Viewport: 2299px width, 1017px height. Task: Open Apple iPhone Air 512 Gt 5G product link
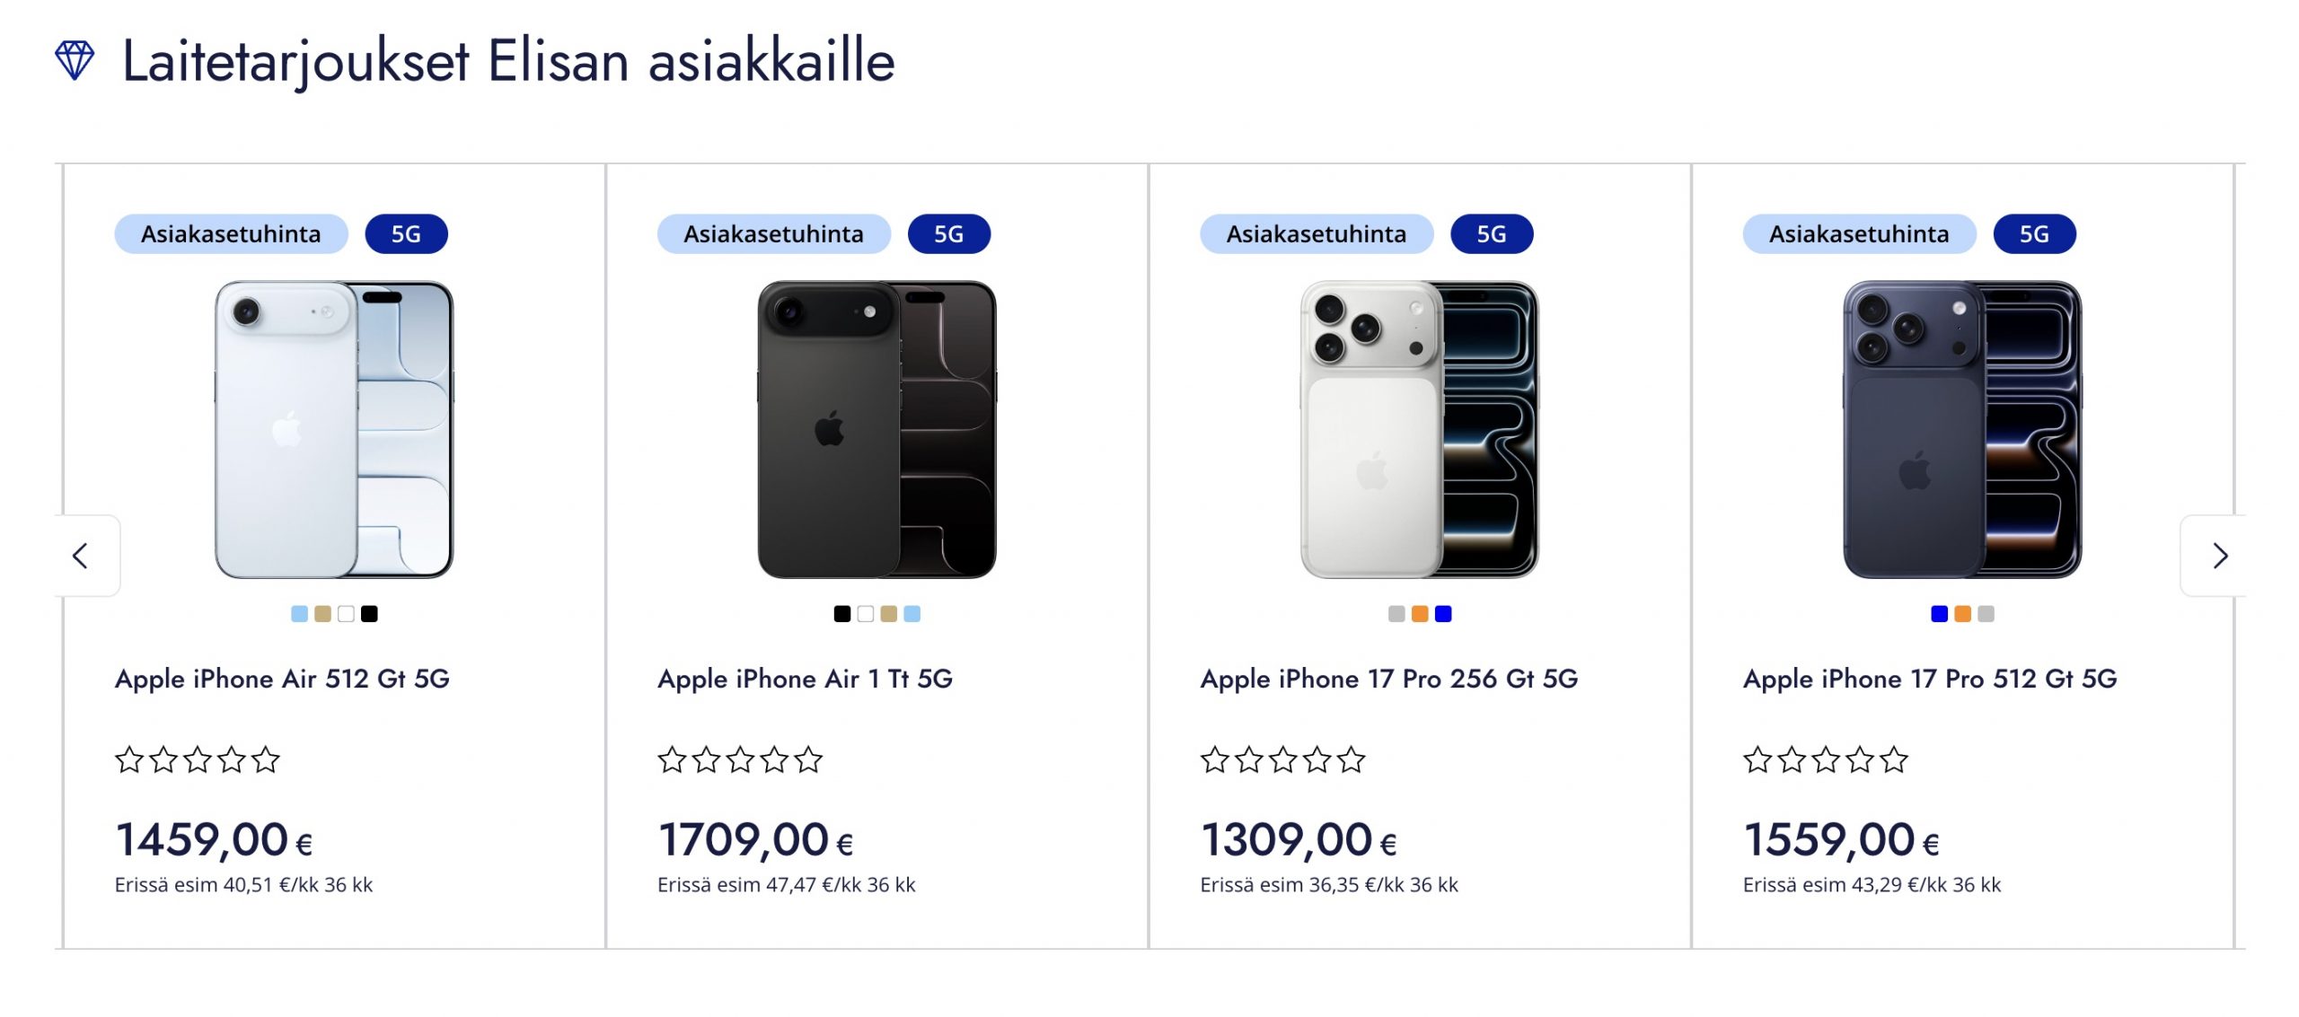(282, 679)
